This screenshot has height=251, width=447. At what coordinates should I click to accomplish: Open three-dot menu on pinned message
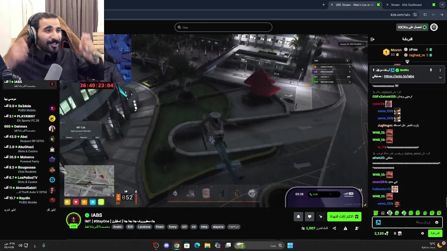pos(440,70)
